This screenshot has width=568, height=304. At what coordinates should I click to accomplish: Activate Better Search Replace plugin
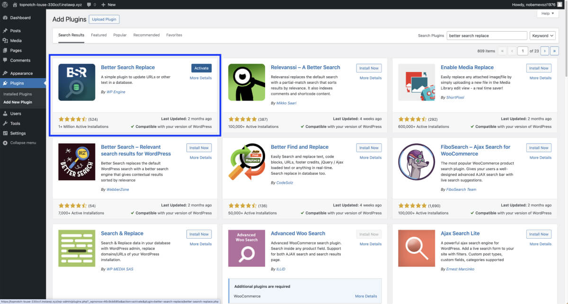tap(202, 68)
